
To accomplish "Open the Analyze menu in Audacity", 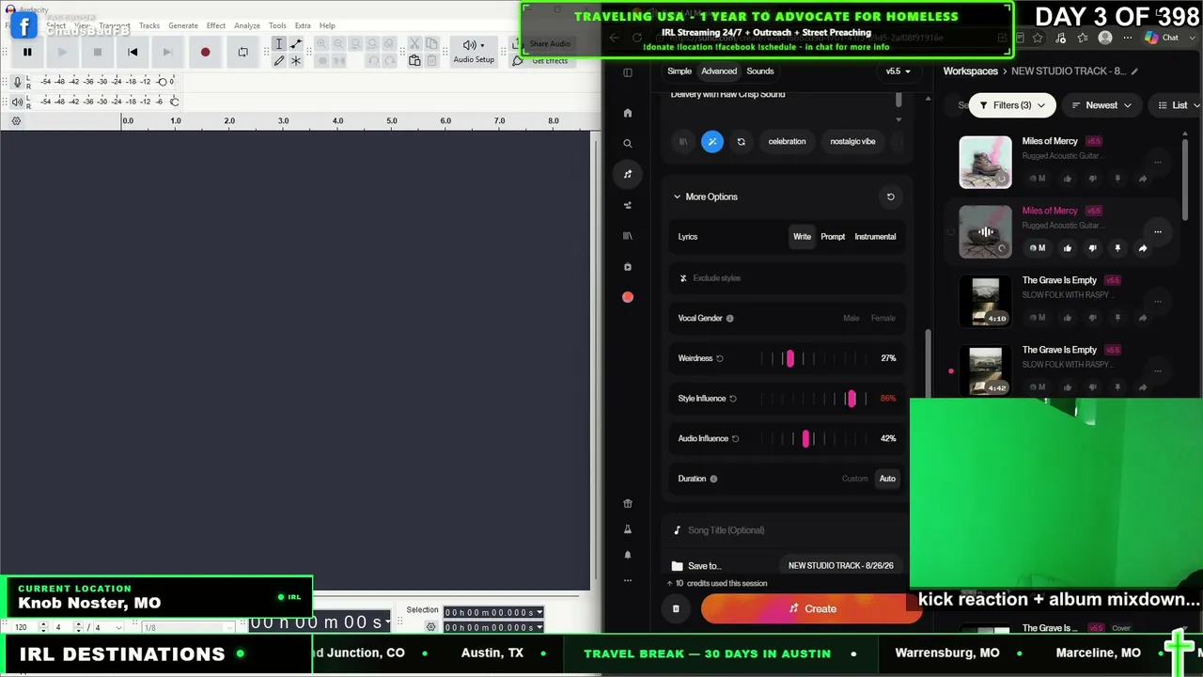I will point(247,25).
